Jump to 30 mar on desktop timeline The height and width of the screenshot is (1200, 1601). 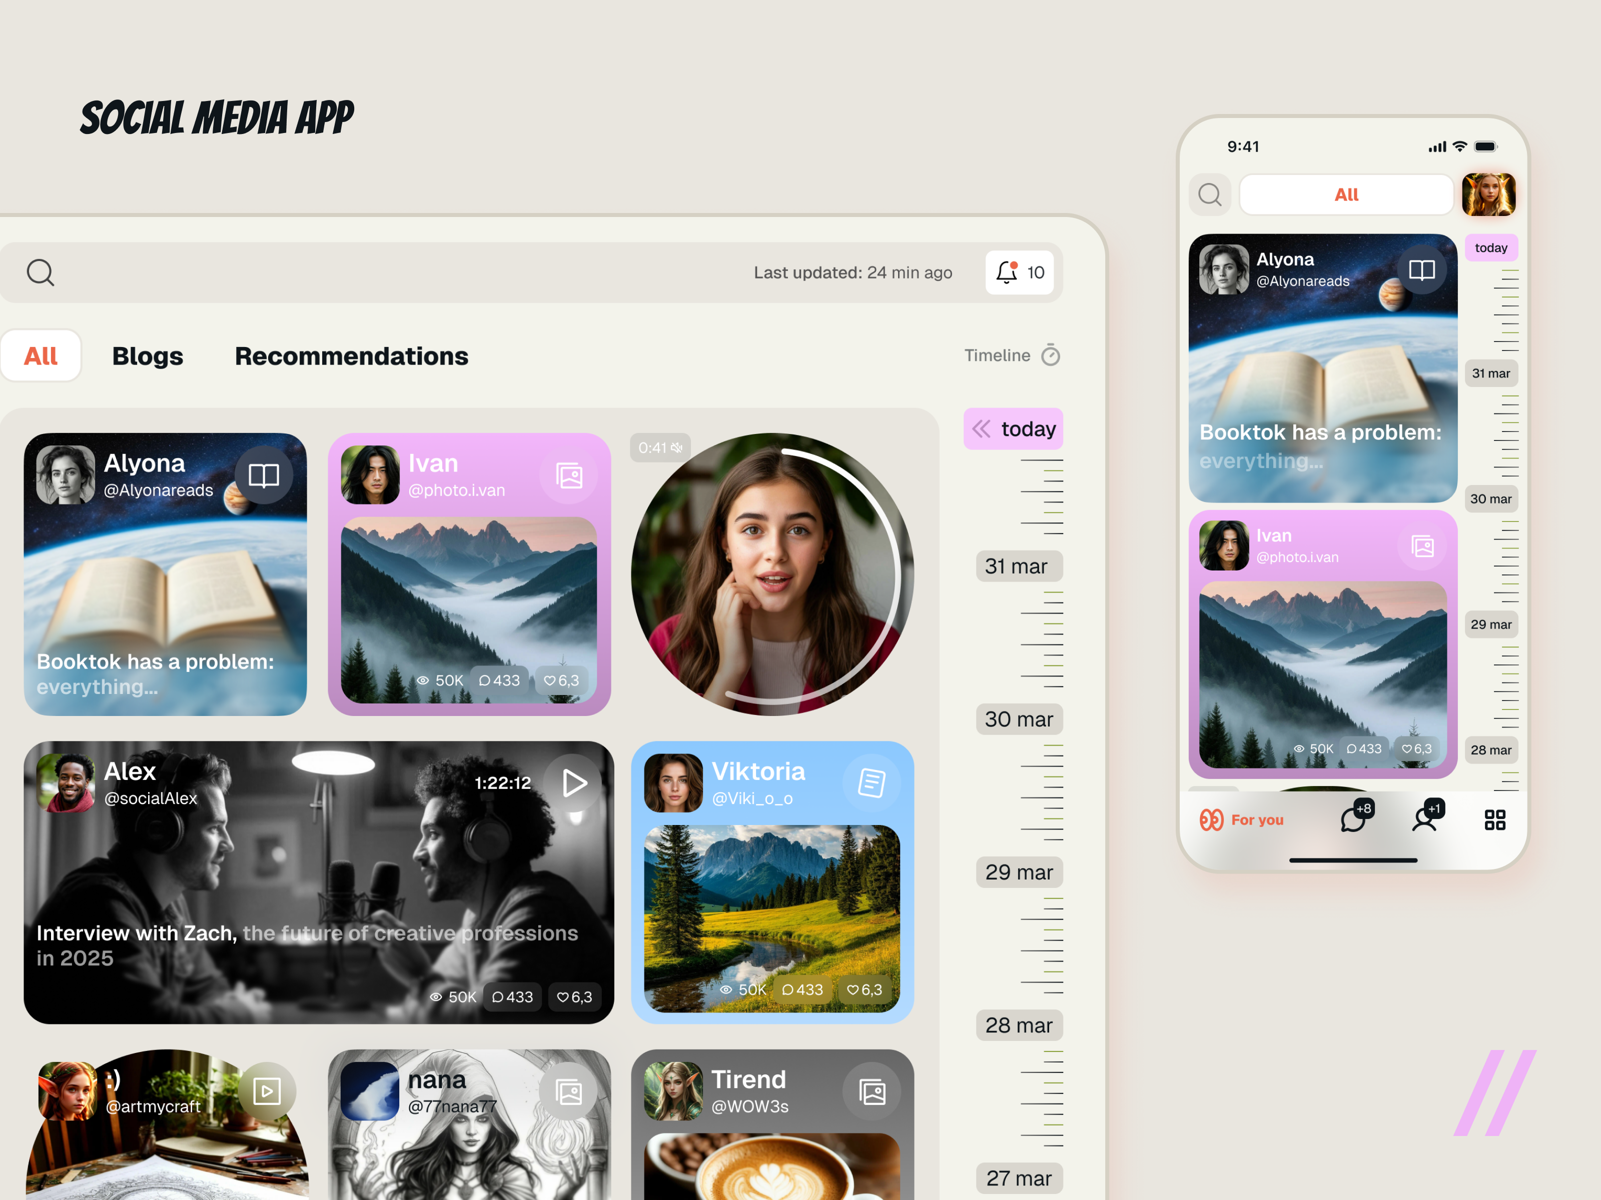pos(1019,719)
